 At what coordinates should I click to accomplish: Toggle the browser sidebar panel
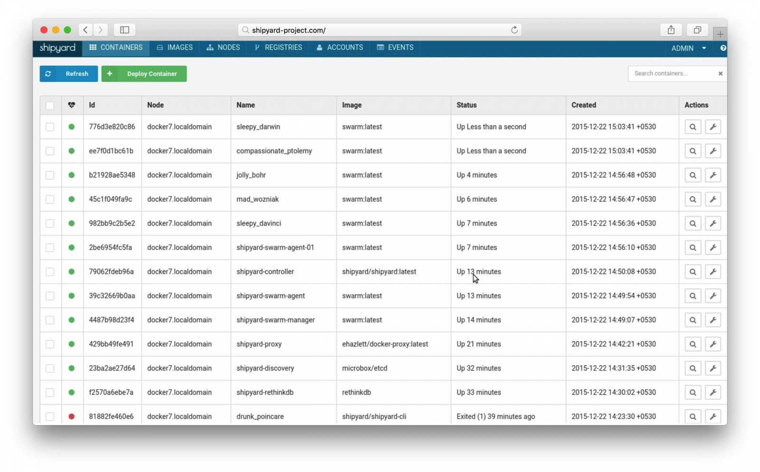coord(124,29)
